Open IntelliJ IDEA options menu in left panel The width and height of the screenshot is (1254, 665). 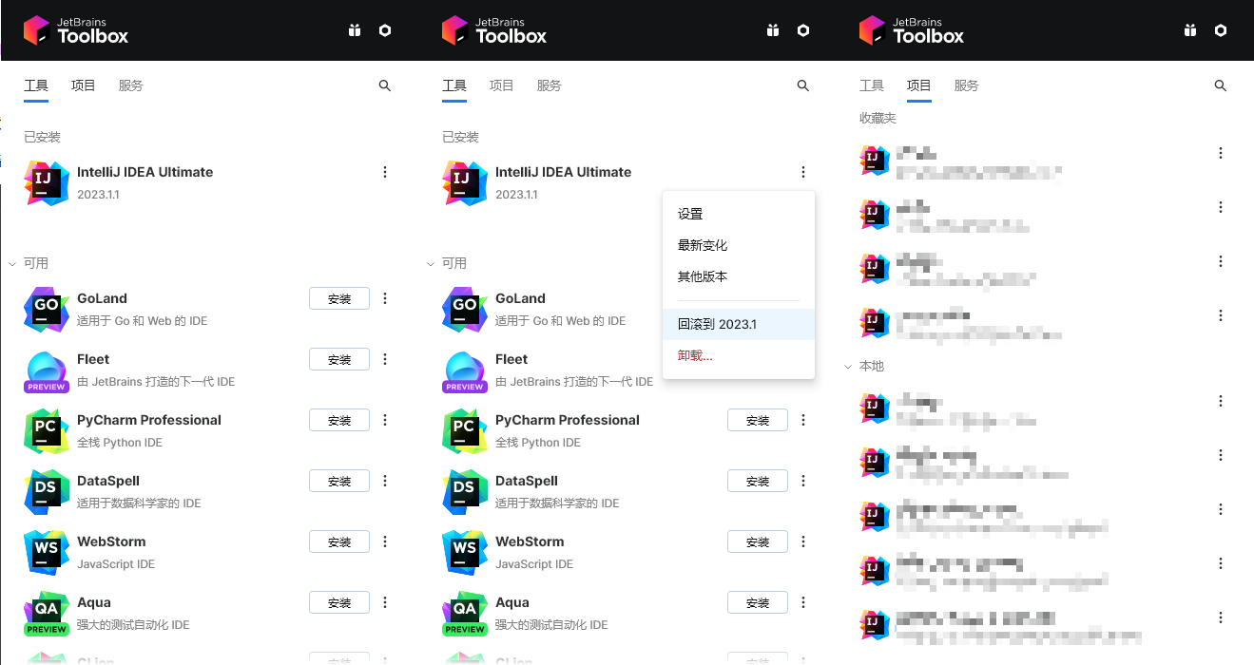pos(385,172)
